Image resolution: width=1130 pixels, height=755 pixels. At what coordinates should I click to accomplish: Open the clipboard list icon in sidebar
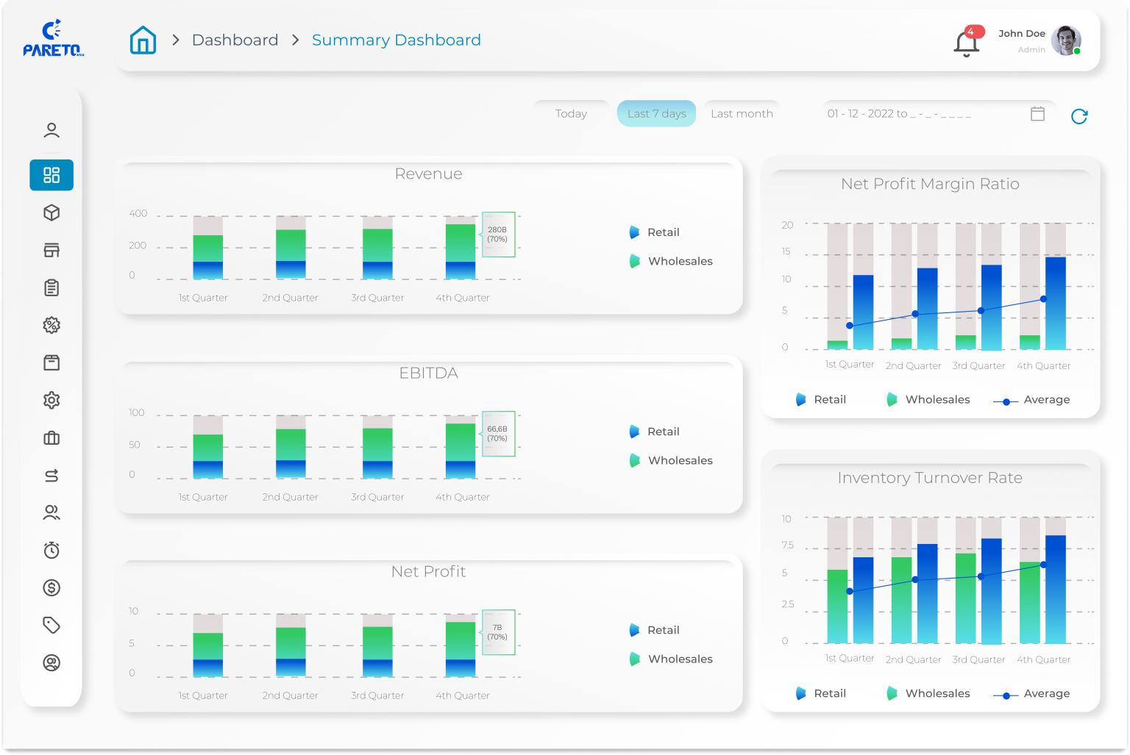coord(51,287)
